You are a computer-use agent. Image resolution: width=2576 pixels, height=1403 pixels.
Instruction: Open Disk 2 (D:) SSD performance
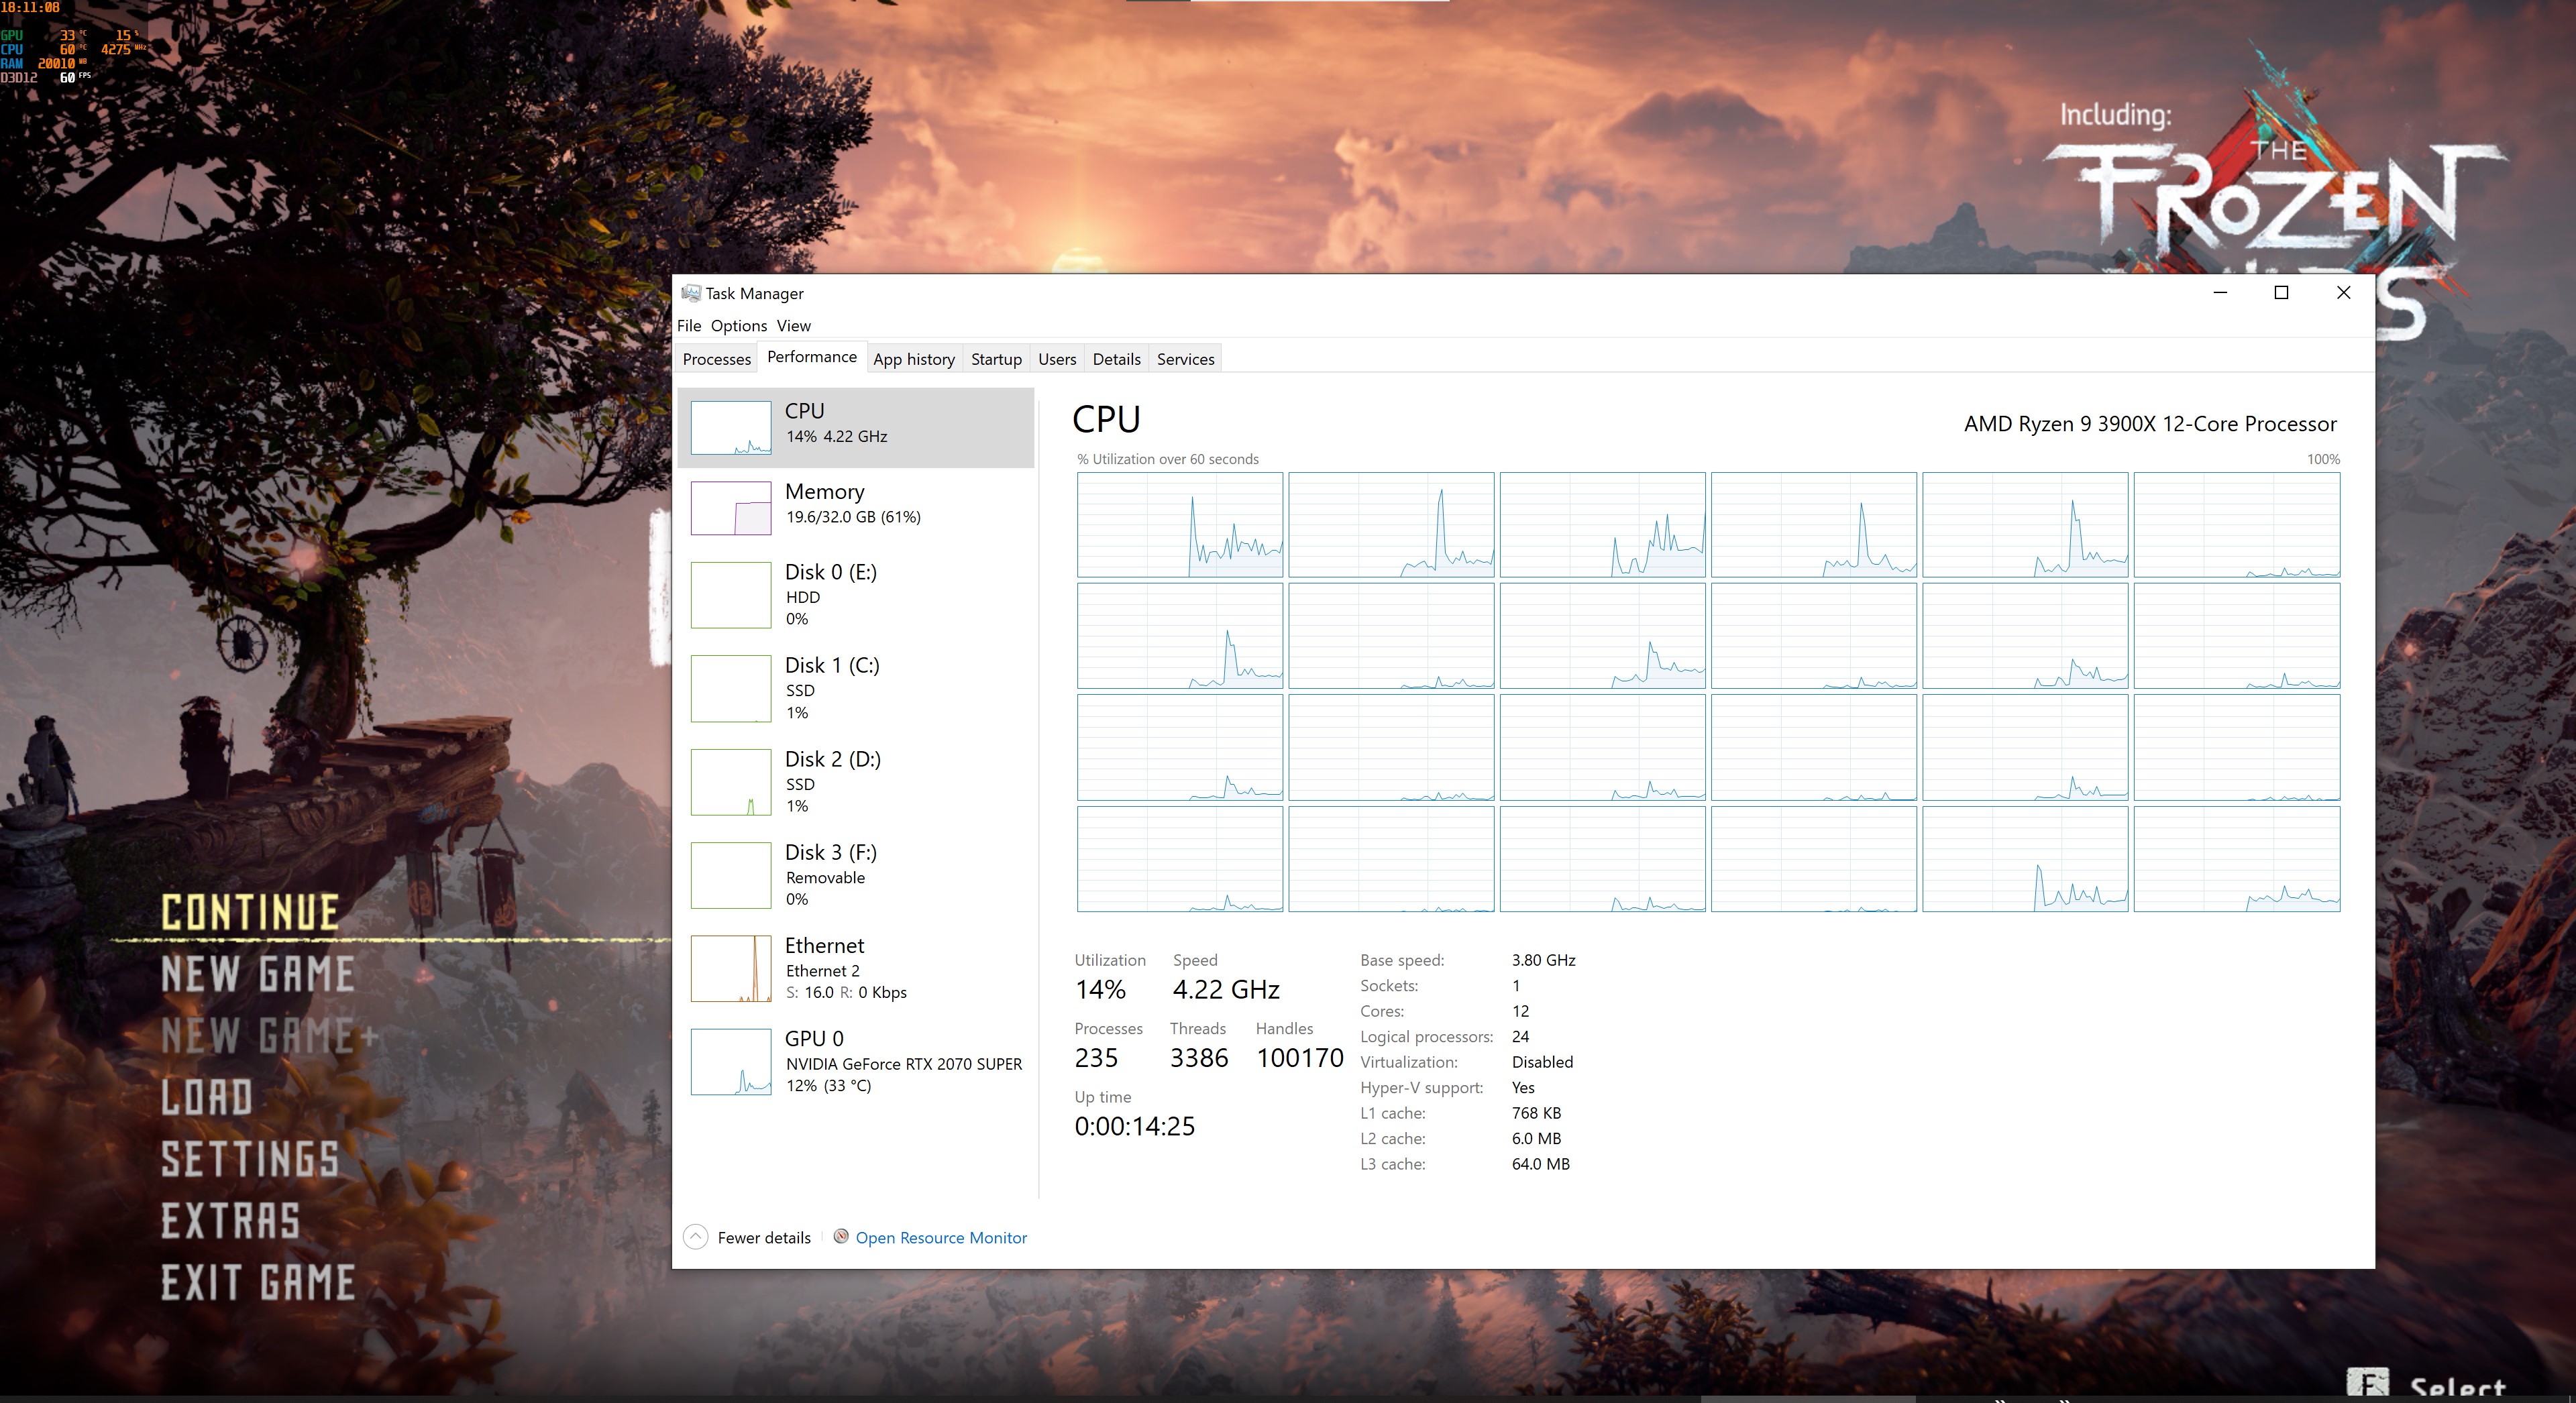click(856, 782)
